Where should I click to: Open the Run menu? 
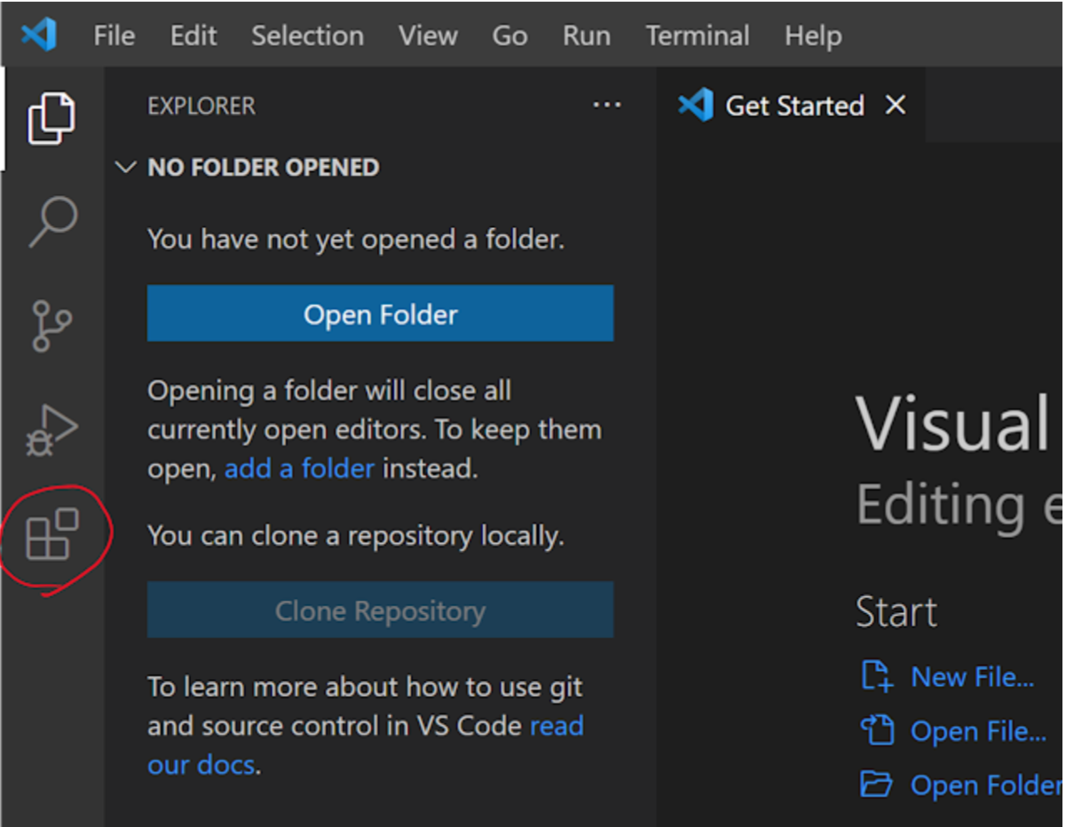[586, 35]
